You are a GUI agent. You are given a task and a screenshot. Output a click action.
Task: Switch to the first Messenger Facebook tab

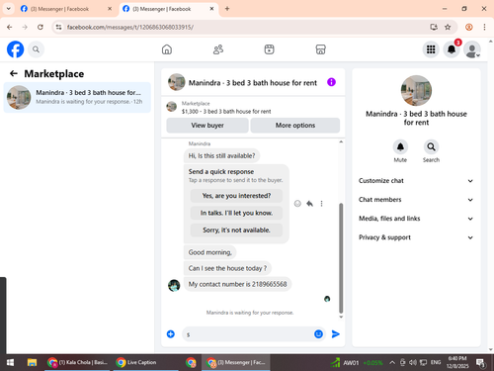[x=65, y=9]
